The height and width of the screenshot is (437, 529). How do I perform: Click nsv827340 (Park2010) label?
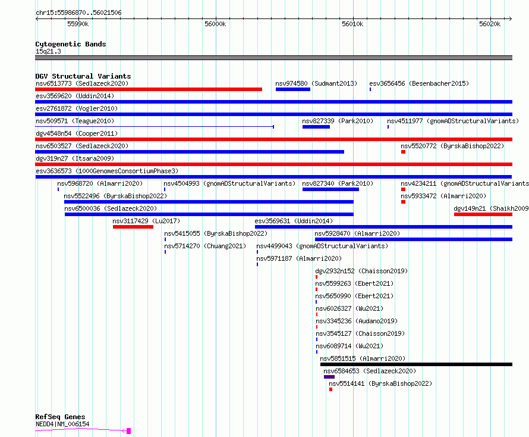(x=338, y=183)
